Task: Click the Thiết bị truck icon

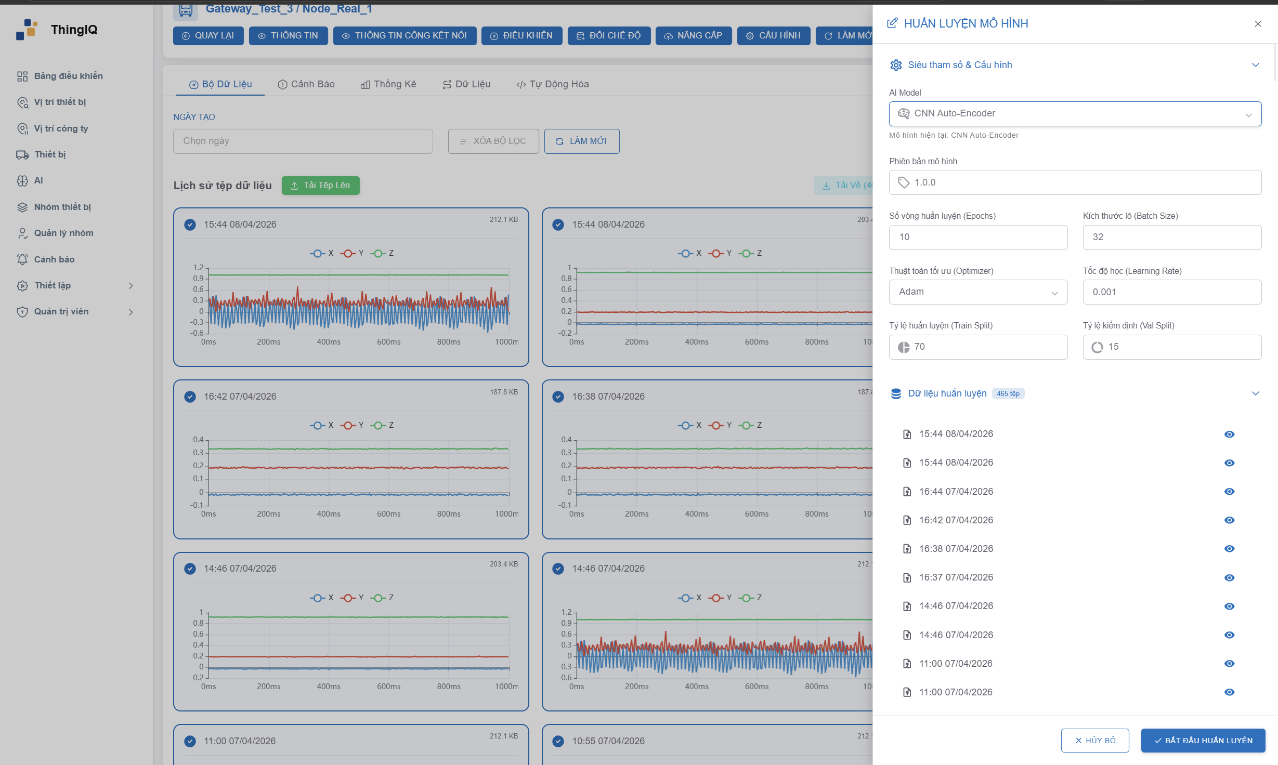Action: [22, 155]
